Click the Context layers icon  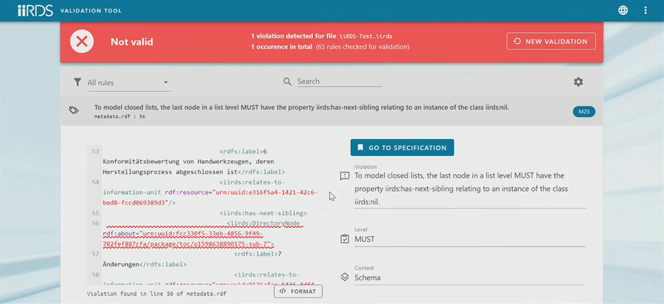point(345,277)
